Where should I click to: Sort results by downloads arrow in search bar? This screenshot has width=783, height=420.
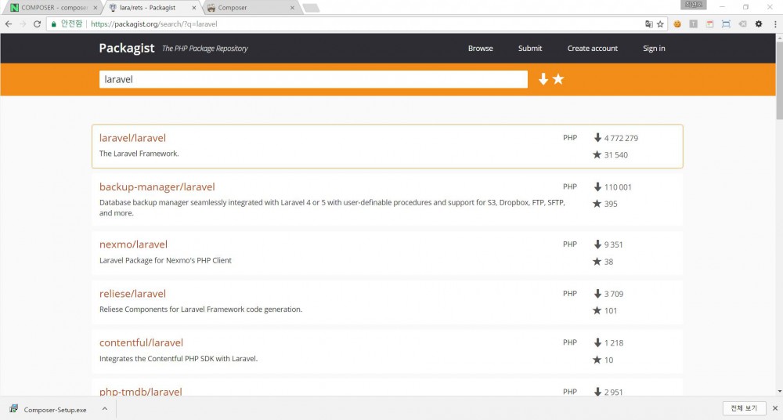543,79
